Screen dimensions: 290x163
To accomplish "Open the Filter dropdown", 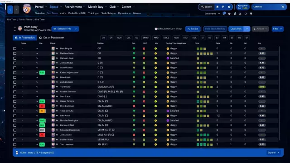I will point(277,29).
